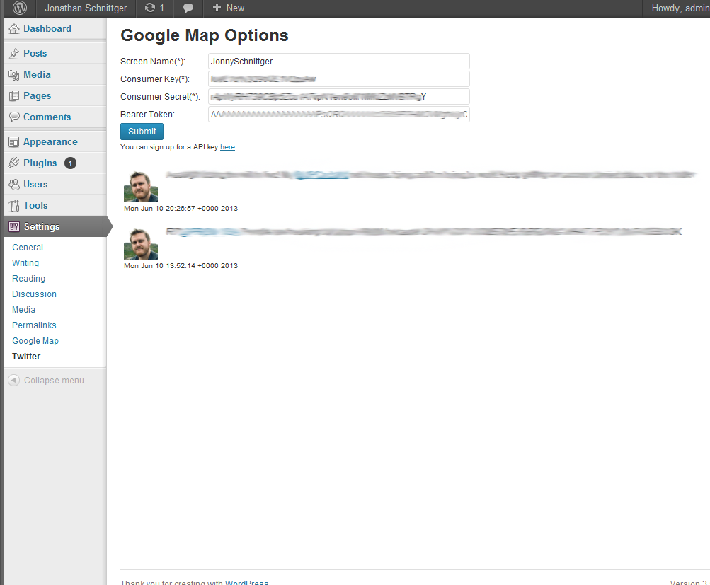Image resolution: width=710 pixels, height=585 pixels.
Task: Click the Media sidebar icon
Action: click(x=14, y=75)
